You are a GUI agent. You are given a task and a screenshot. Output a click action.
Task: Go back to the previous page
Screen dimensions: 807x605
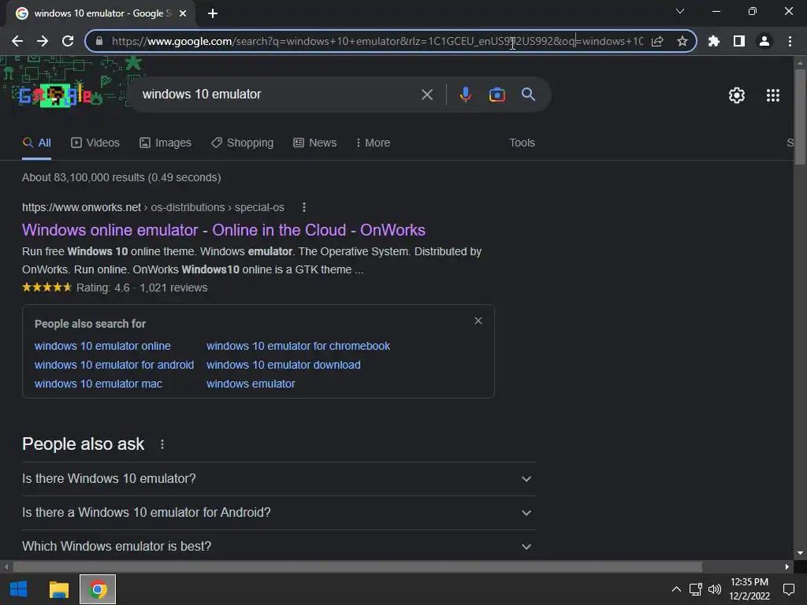pos(17,41)
